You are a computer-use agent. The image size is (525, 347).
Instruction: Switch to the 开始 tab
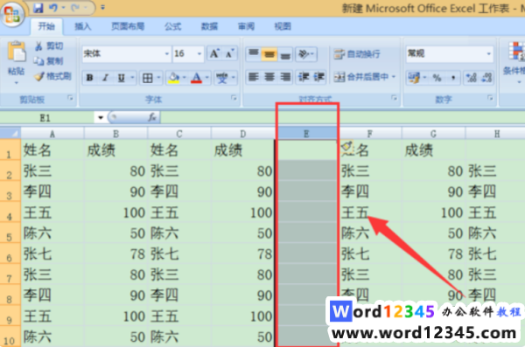click(46, 26)
